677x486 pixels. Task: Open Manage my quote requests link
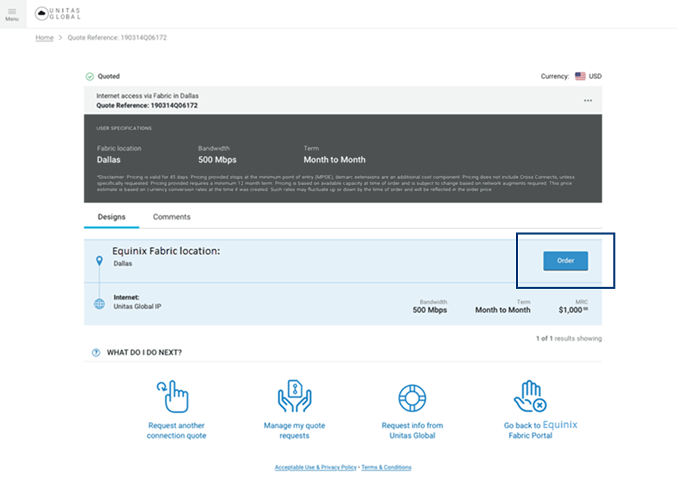[x=294, y=430]
